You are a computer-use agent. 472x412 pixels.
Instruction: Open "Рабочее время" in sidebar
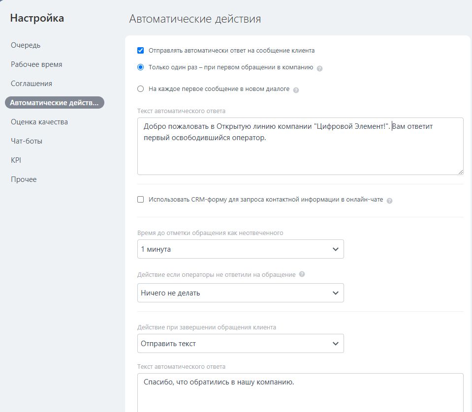(36, 64)
